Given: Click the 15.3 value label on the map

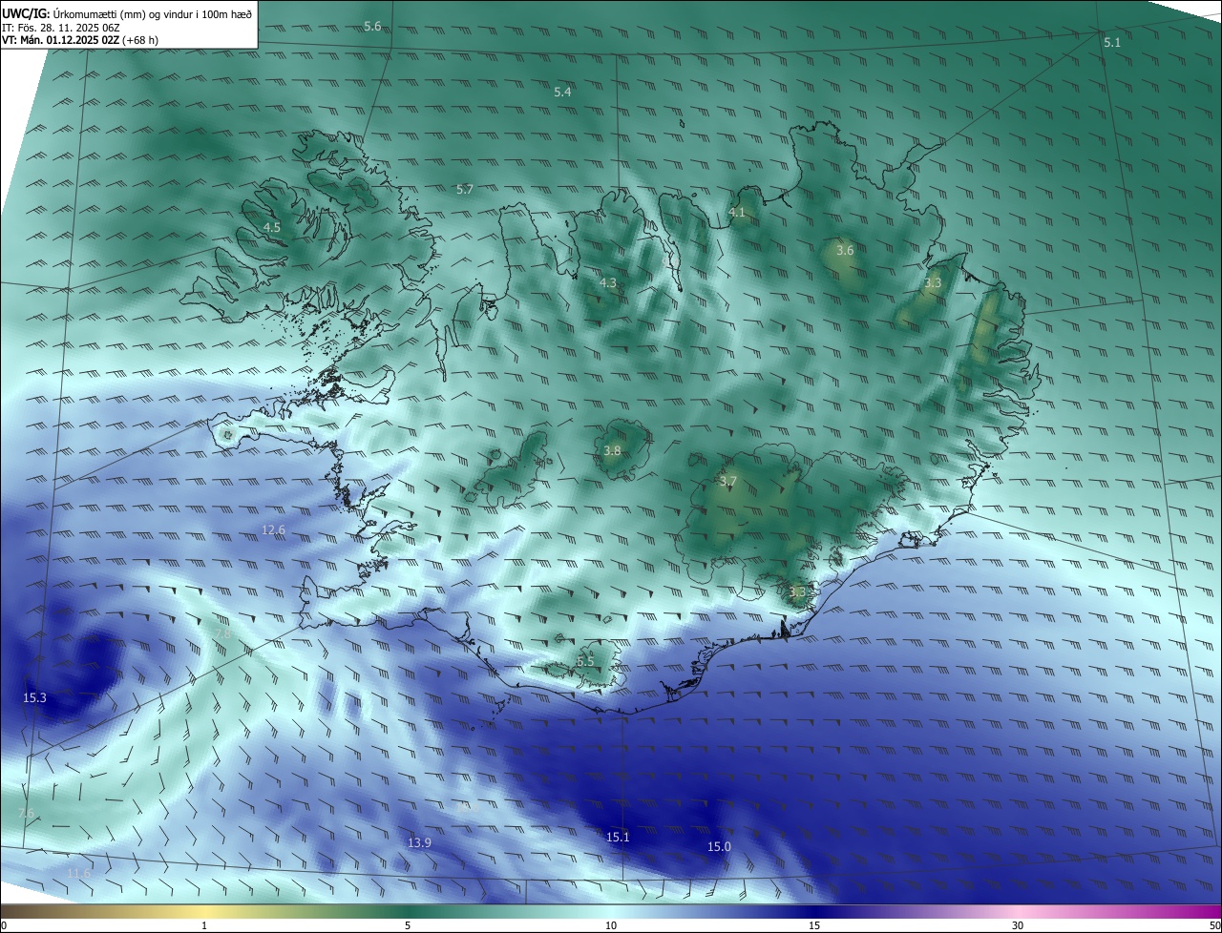Looking at the screenshot, I should [x=34, y=698].
